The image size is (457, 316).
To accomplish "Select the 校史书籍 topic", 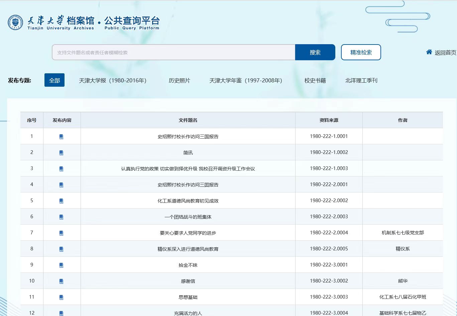I will click(x=315, y=80).
